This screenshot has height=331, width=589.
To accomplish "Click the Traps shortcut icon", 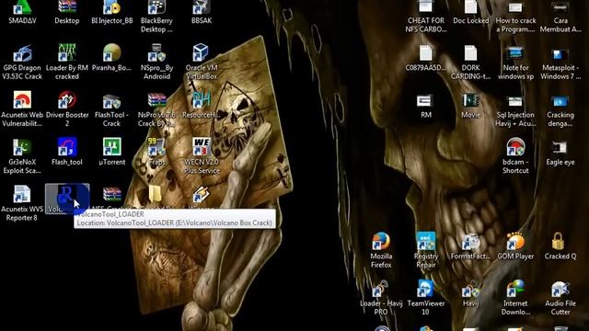I will [x=156, y=147].
